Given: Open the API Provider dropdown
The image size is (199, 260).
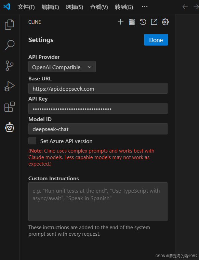Looking at the screenshot, I should 62,67.
